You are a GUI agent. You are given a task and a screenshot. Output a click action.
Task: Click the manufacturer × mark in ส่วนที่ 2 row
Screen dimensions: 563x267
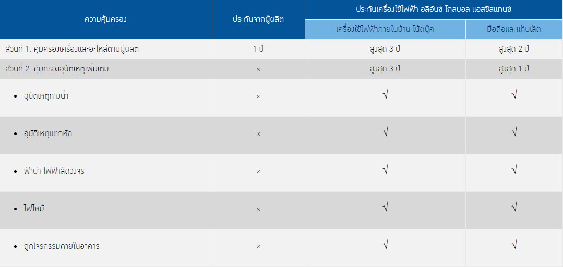pyautogui.click(x=258, y=69)
